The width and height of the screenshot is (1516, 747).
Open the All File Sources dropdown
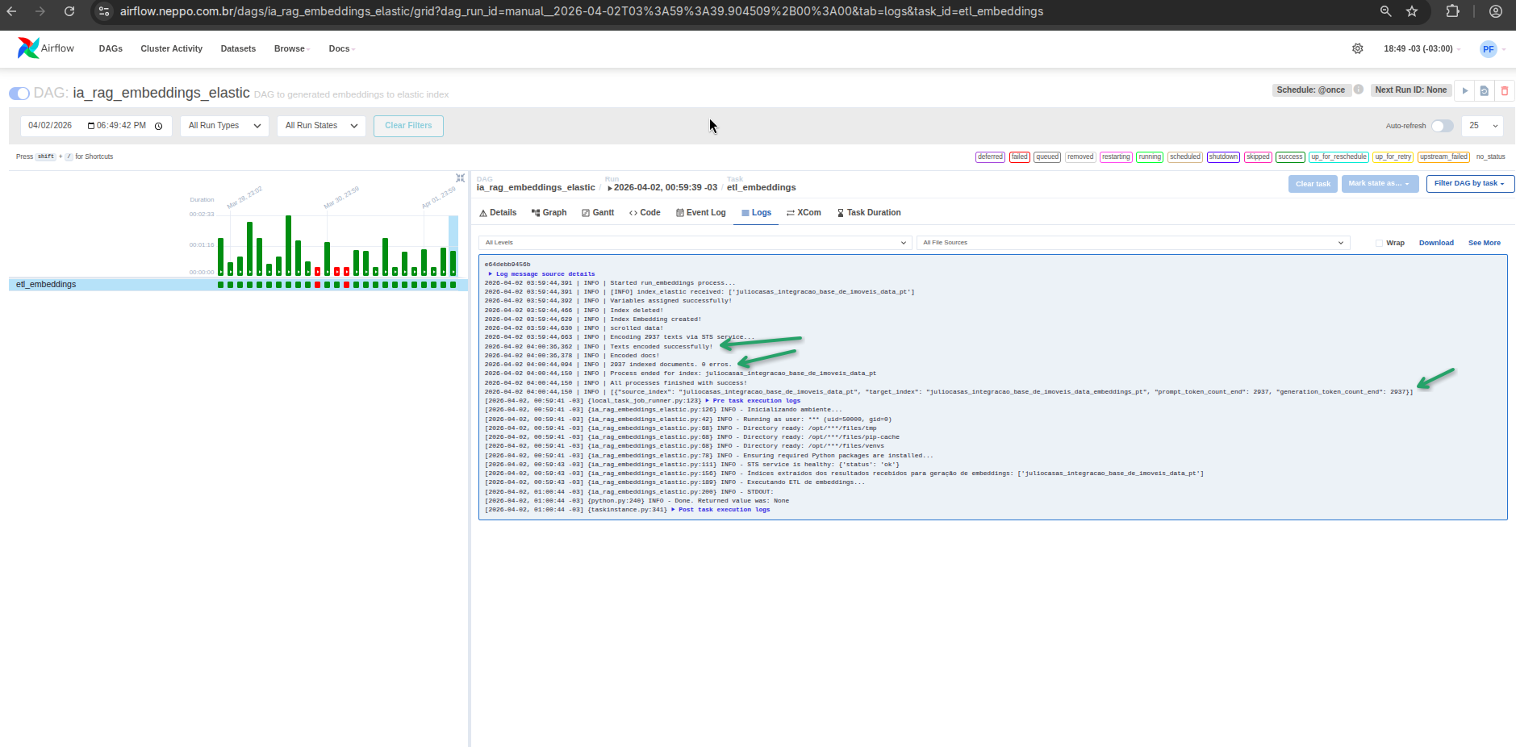tap(1133, 243)
